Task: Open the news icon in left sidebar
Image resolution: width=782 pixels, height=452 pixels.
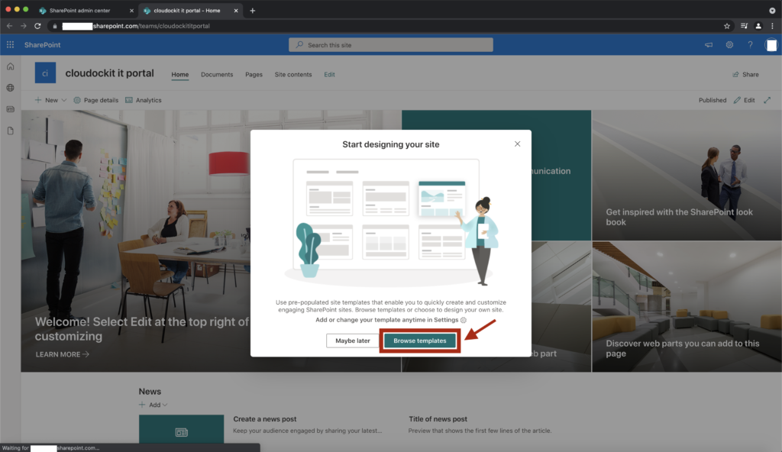Action: coord(11,109)
